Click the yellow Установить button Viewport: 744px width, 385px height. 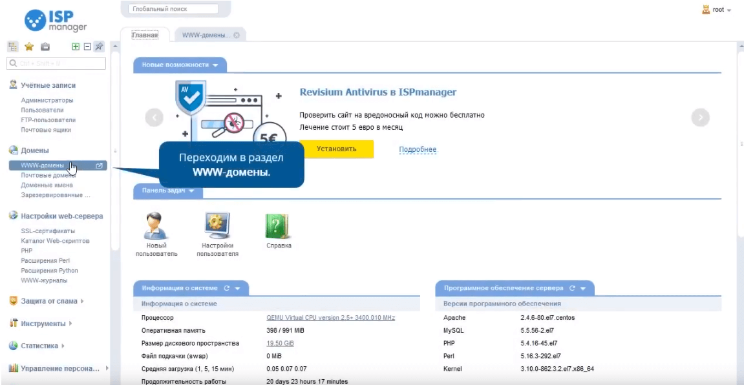tap(336, 149)
